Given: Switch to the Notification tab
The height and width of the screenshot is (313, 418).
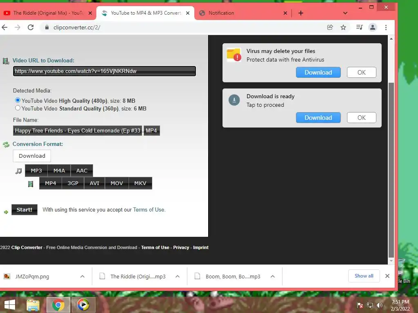Looking at the screenshot, I should click(243, 13).
